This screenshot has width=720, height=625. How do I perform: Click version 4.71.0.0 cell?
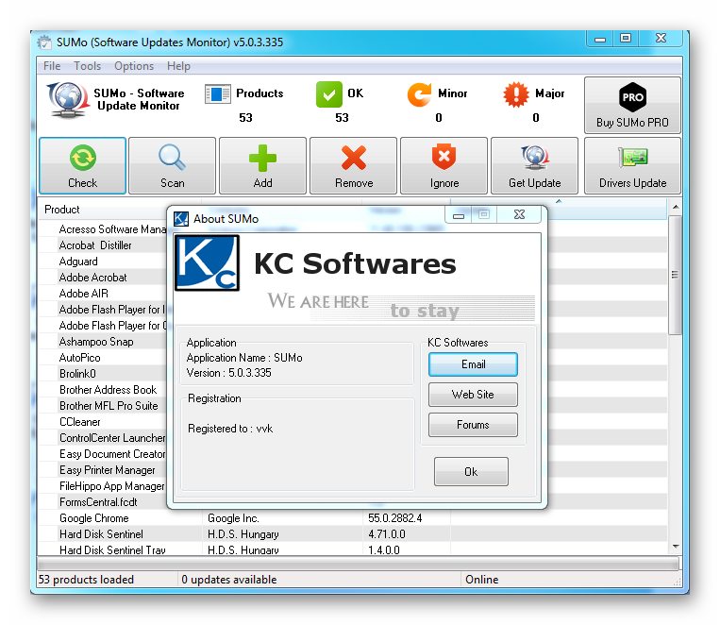coord(387,534)
